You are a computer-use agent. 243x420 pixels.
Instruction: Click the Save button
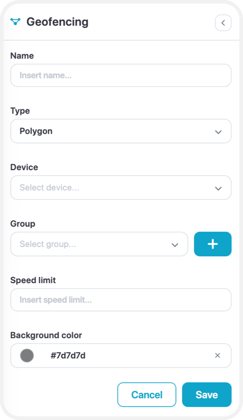click(207, 395)
